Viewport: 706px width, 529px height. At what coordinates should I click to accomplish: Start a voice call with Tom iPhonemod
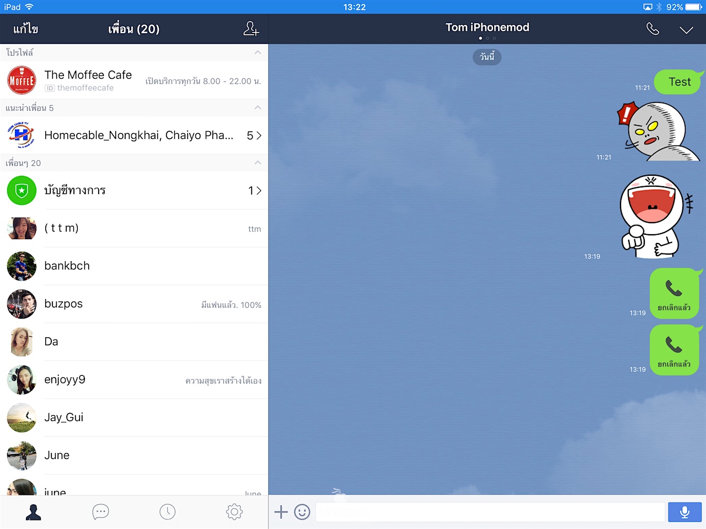tap(652, 29)
